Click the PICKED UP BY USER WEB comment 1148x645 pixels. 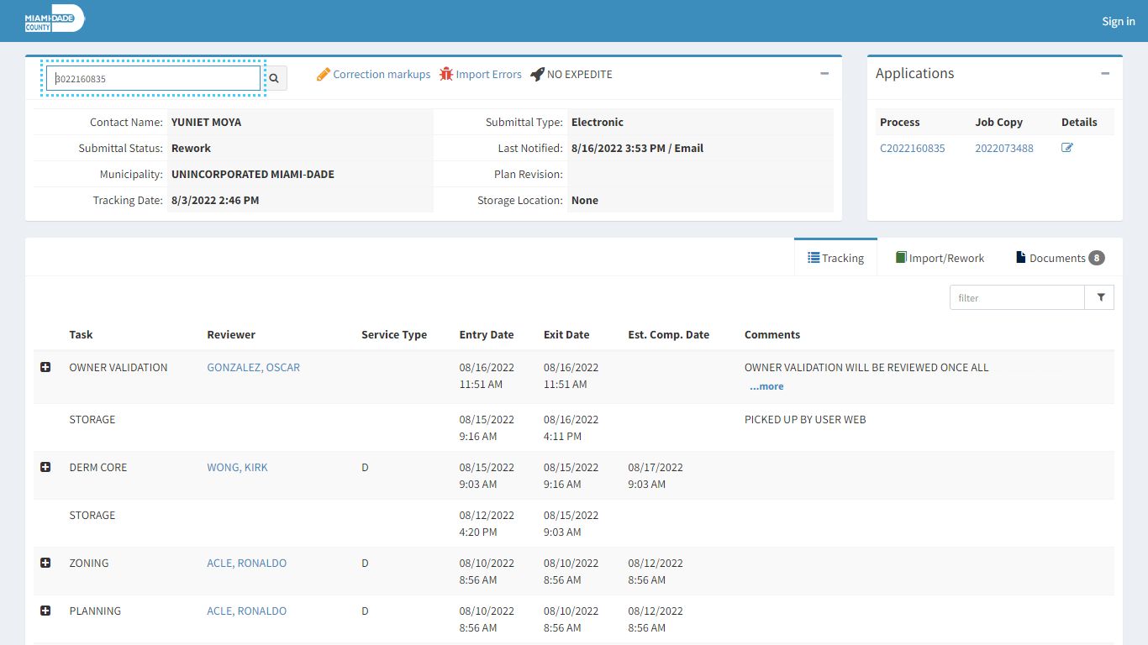[805, 419]
